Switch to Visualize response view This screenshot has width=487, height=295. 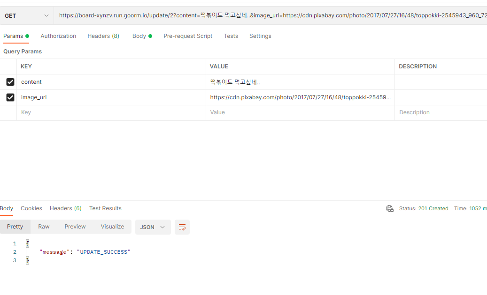(x=112, y=227)
